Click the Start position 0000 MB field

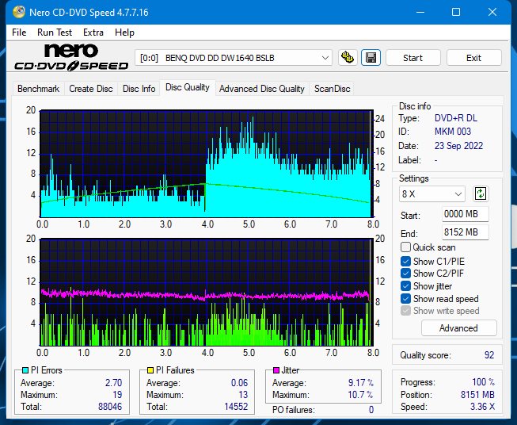pyautogui.click(x=465, y=214)
